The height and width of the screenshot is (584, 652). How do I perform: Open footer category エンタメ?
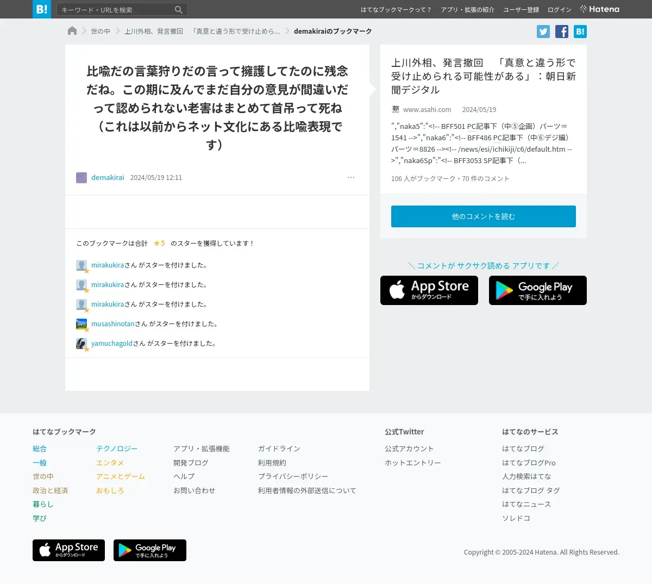coord(110,463)
